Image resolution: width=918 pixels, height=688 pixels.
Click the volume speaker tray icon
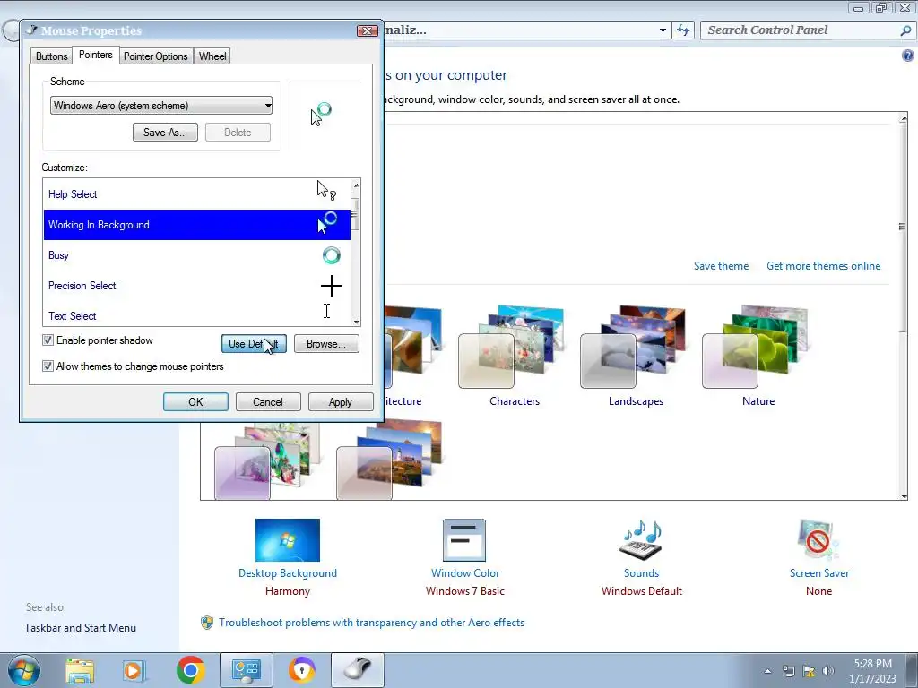point(828,671)
